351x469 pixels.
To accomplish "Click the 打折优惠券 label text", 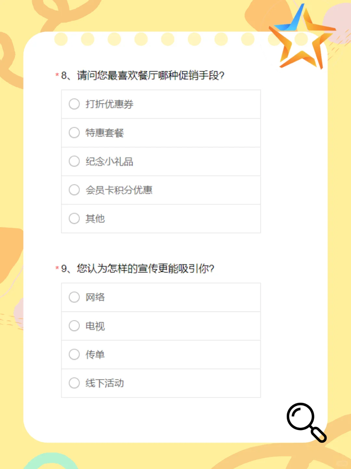I will pos(109,104).
